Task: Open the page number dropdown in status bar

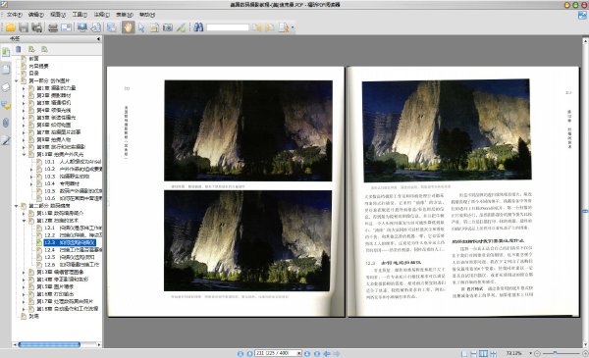Action: tap(299, 353)
